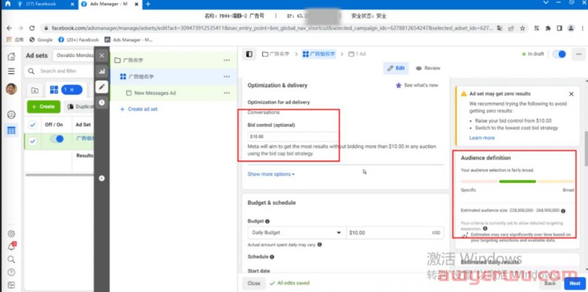
Task: Select the pencil edit icon in dark strip
Action: pyautogui.click(x=102, y=87)
